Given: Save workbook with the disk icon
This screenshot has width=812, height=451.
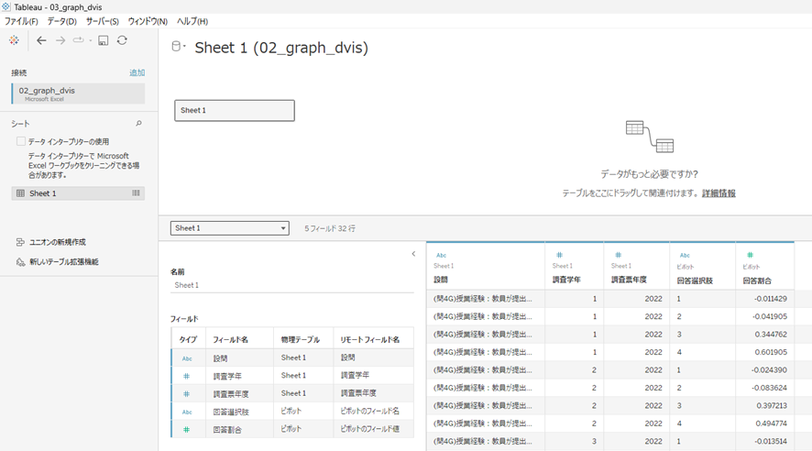Looking at the screenshot, I should (x=103, y=40).
